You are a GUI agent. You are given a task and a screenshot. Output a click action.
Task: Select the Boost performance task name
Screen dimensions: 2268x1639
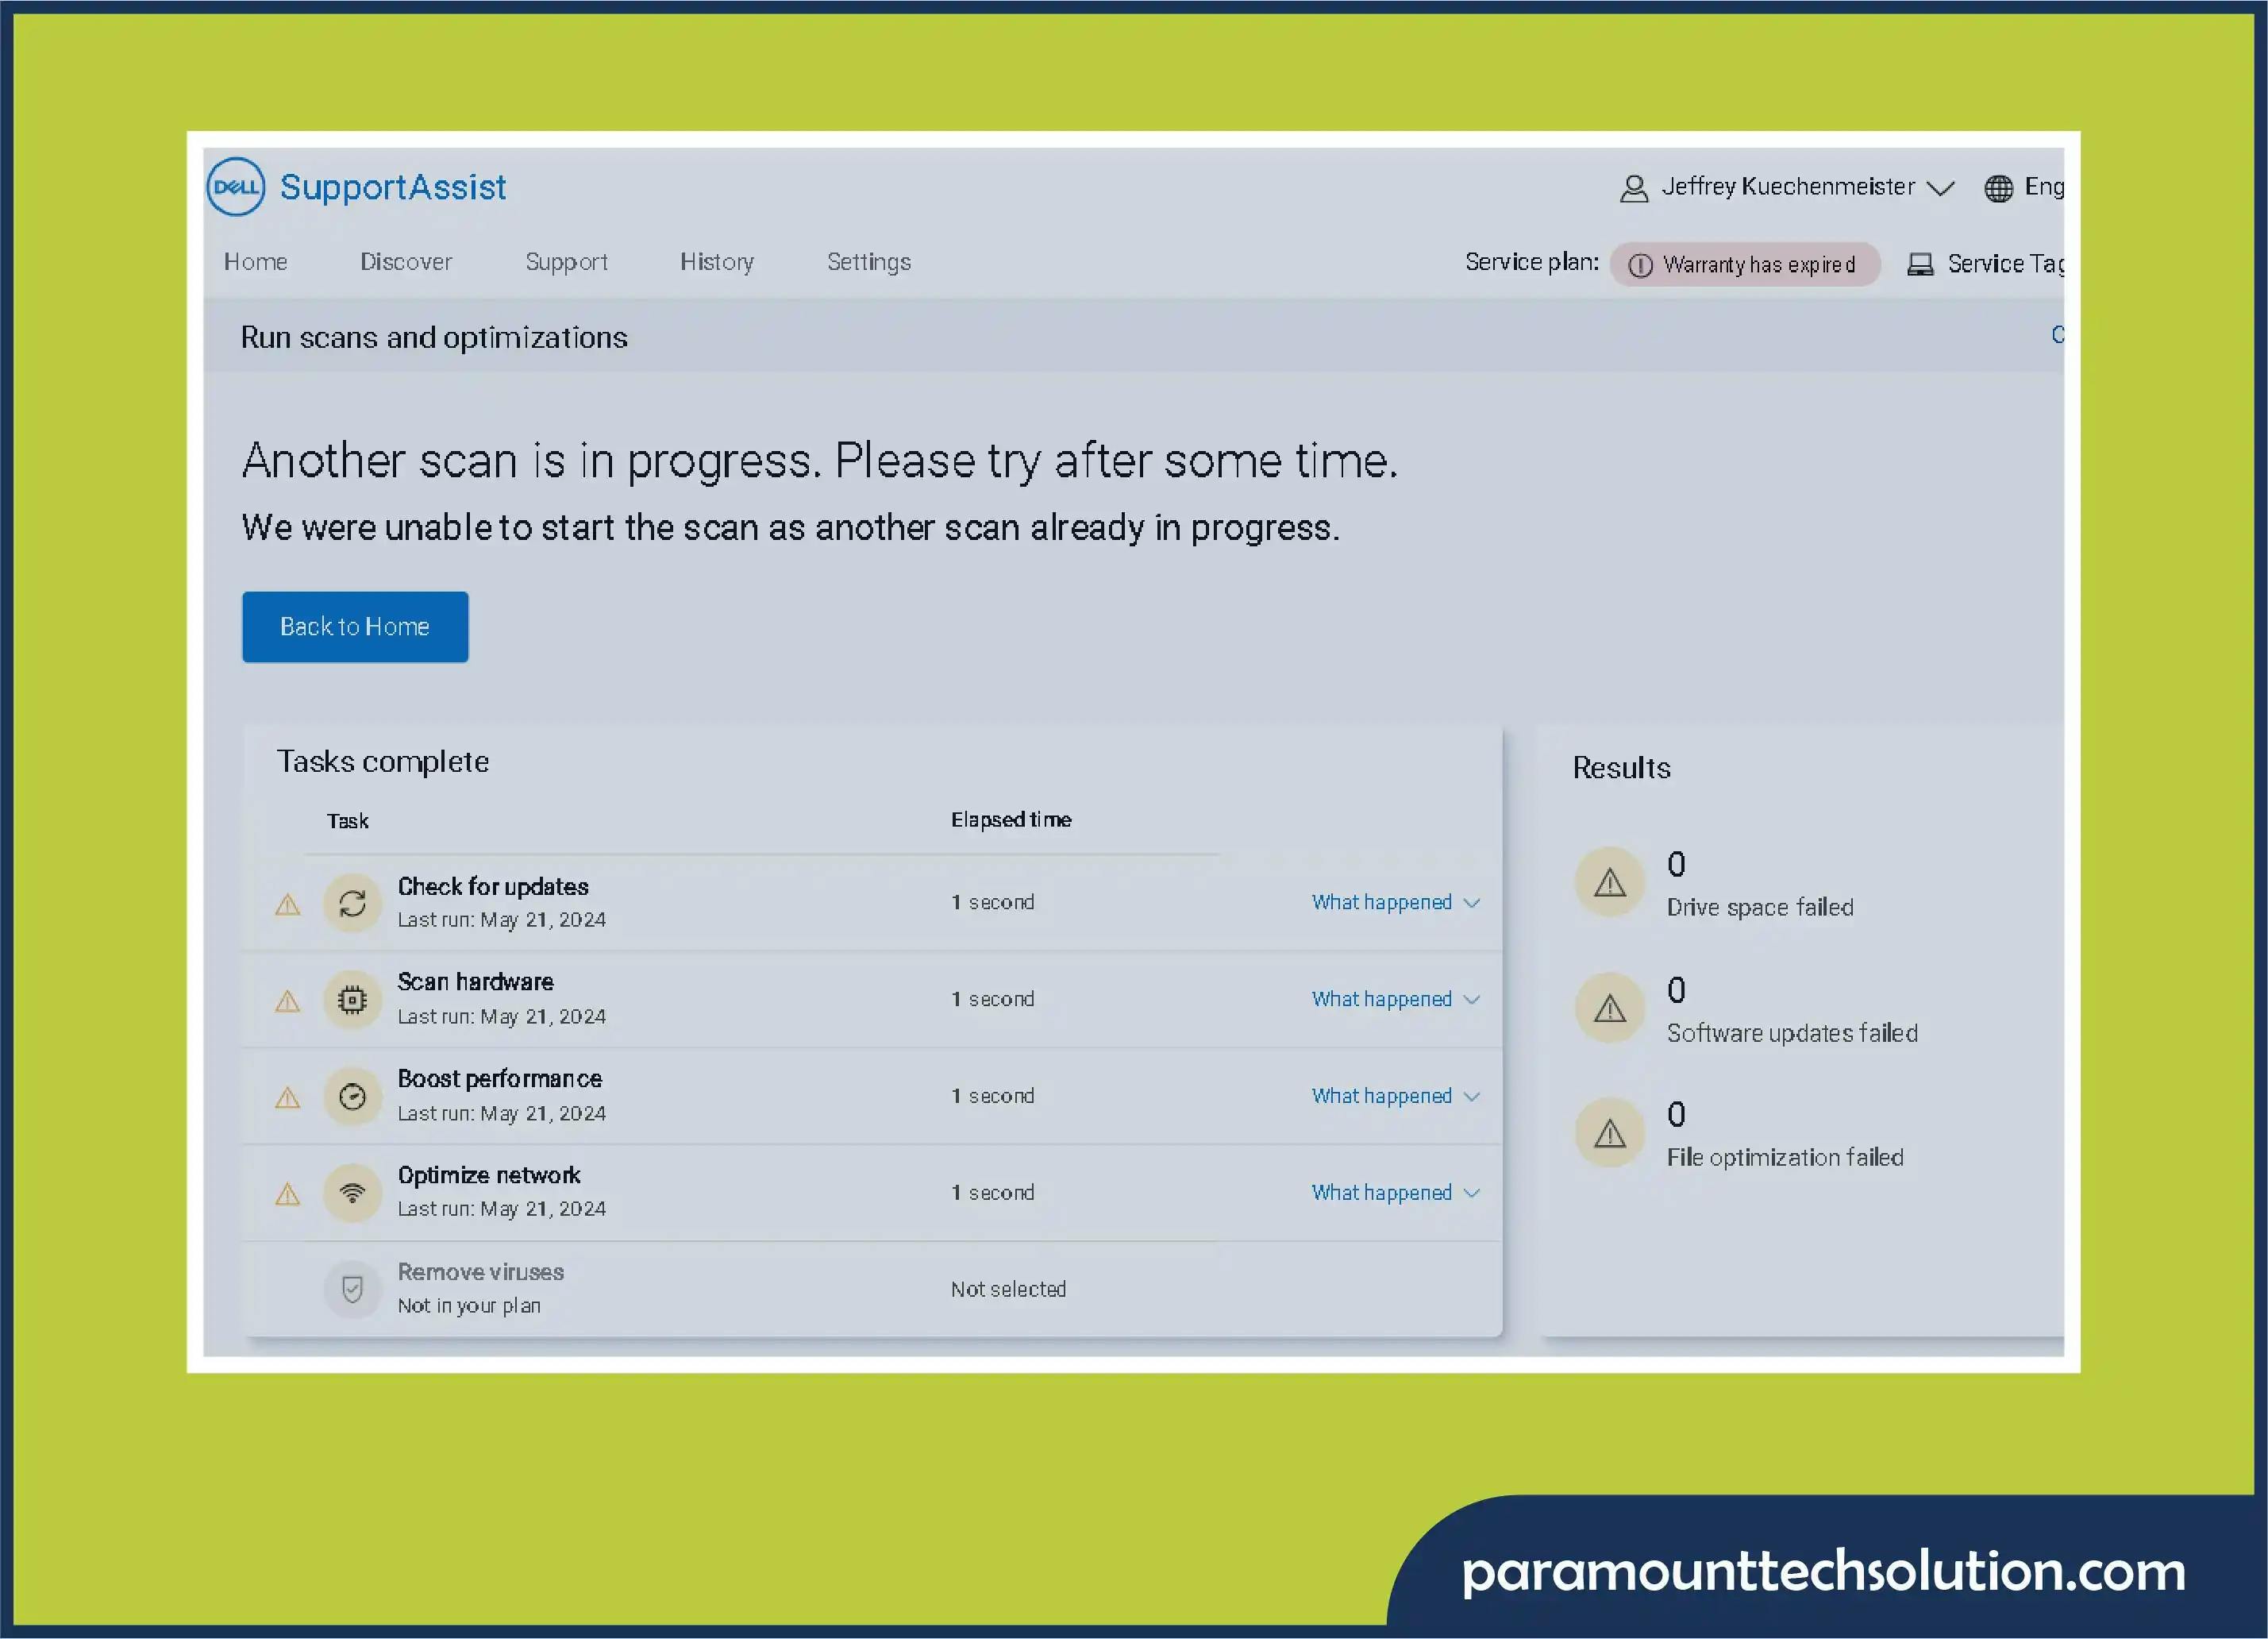coord(500,1078)
